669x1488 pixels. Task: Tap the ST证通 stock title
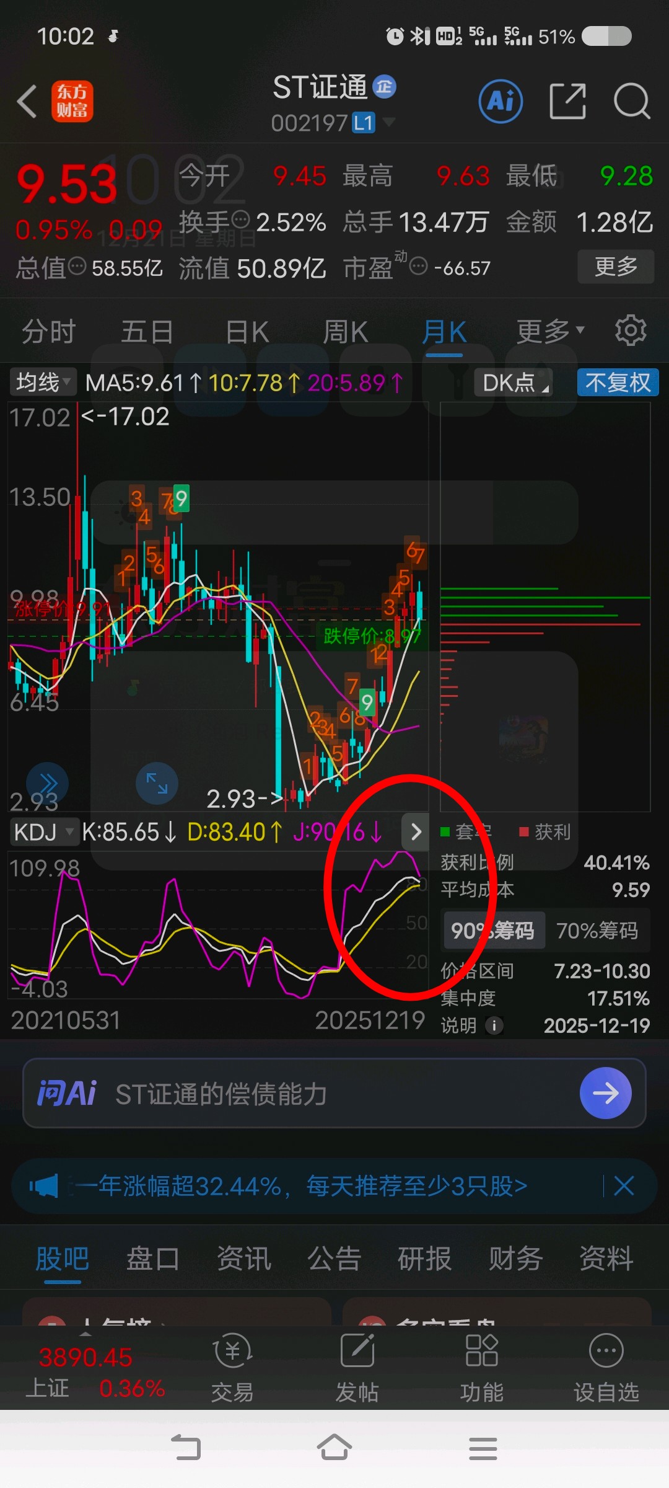coord(320,87)
